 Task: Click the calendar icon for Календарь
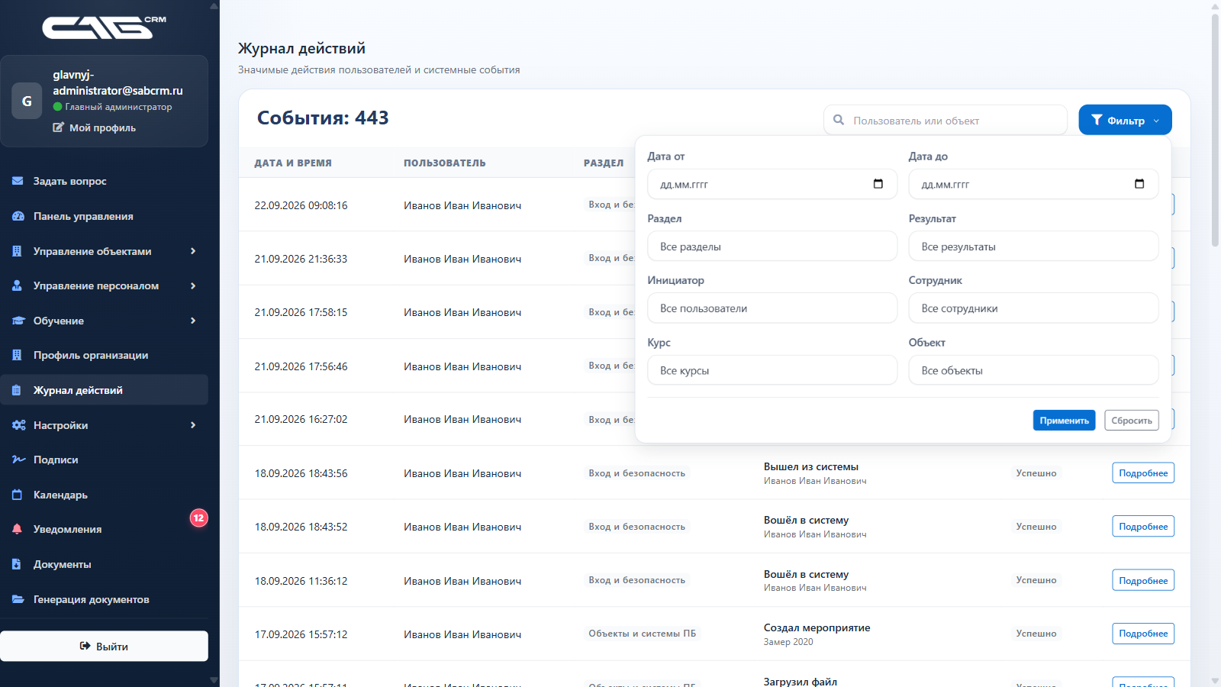coord(18,495)
